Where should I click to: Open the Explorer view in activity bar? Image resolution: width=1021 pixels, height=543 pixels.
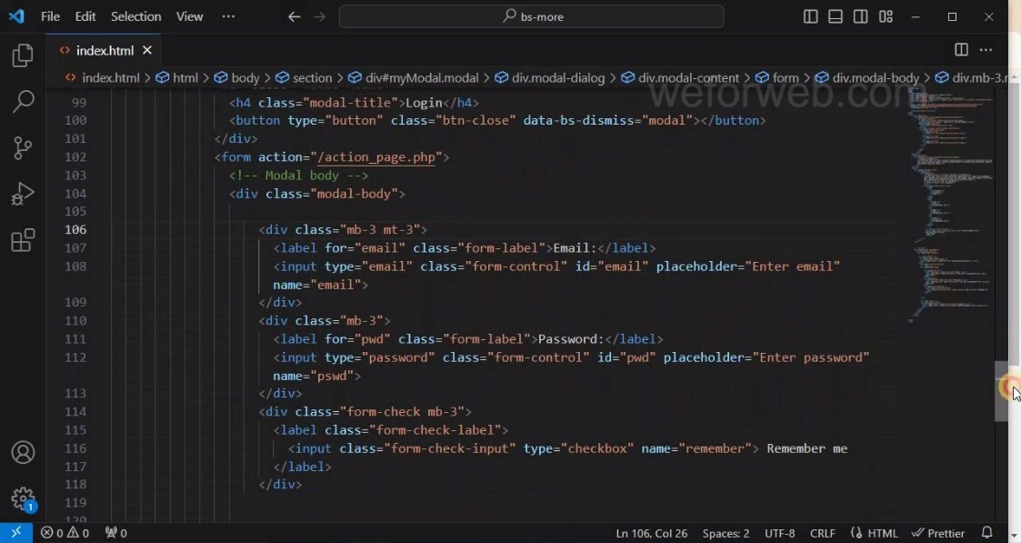23,55
